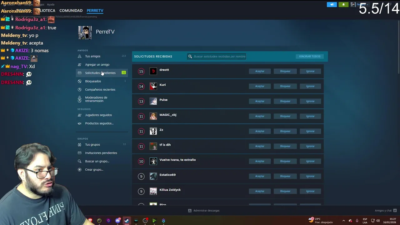The height and width of the screenshot is (225, 400).
Task: Open Crear grupo option
Action: 102,170
